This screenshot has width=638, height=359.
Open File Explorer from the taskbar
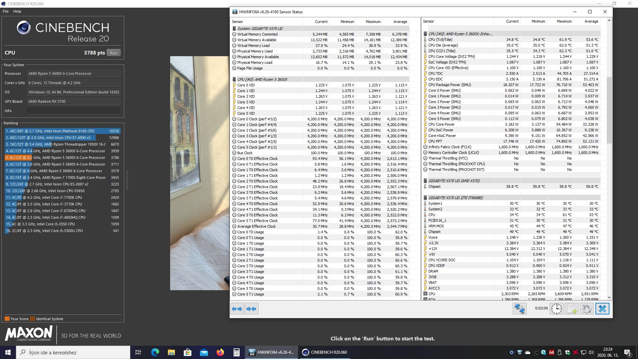pos(171,352)
